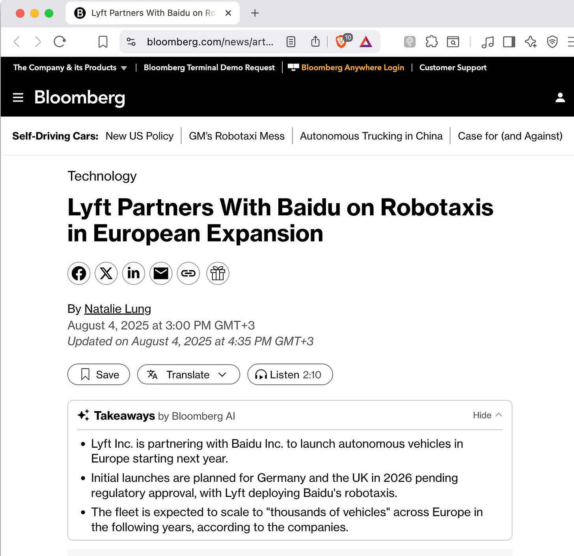Image resolution: width=574 pixels, height=556 pixels.
Task: Click the 'Updated on August 4, 2025' line
Action: tap(190, 341)
